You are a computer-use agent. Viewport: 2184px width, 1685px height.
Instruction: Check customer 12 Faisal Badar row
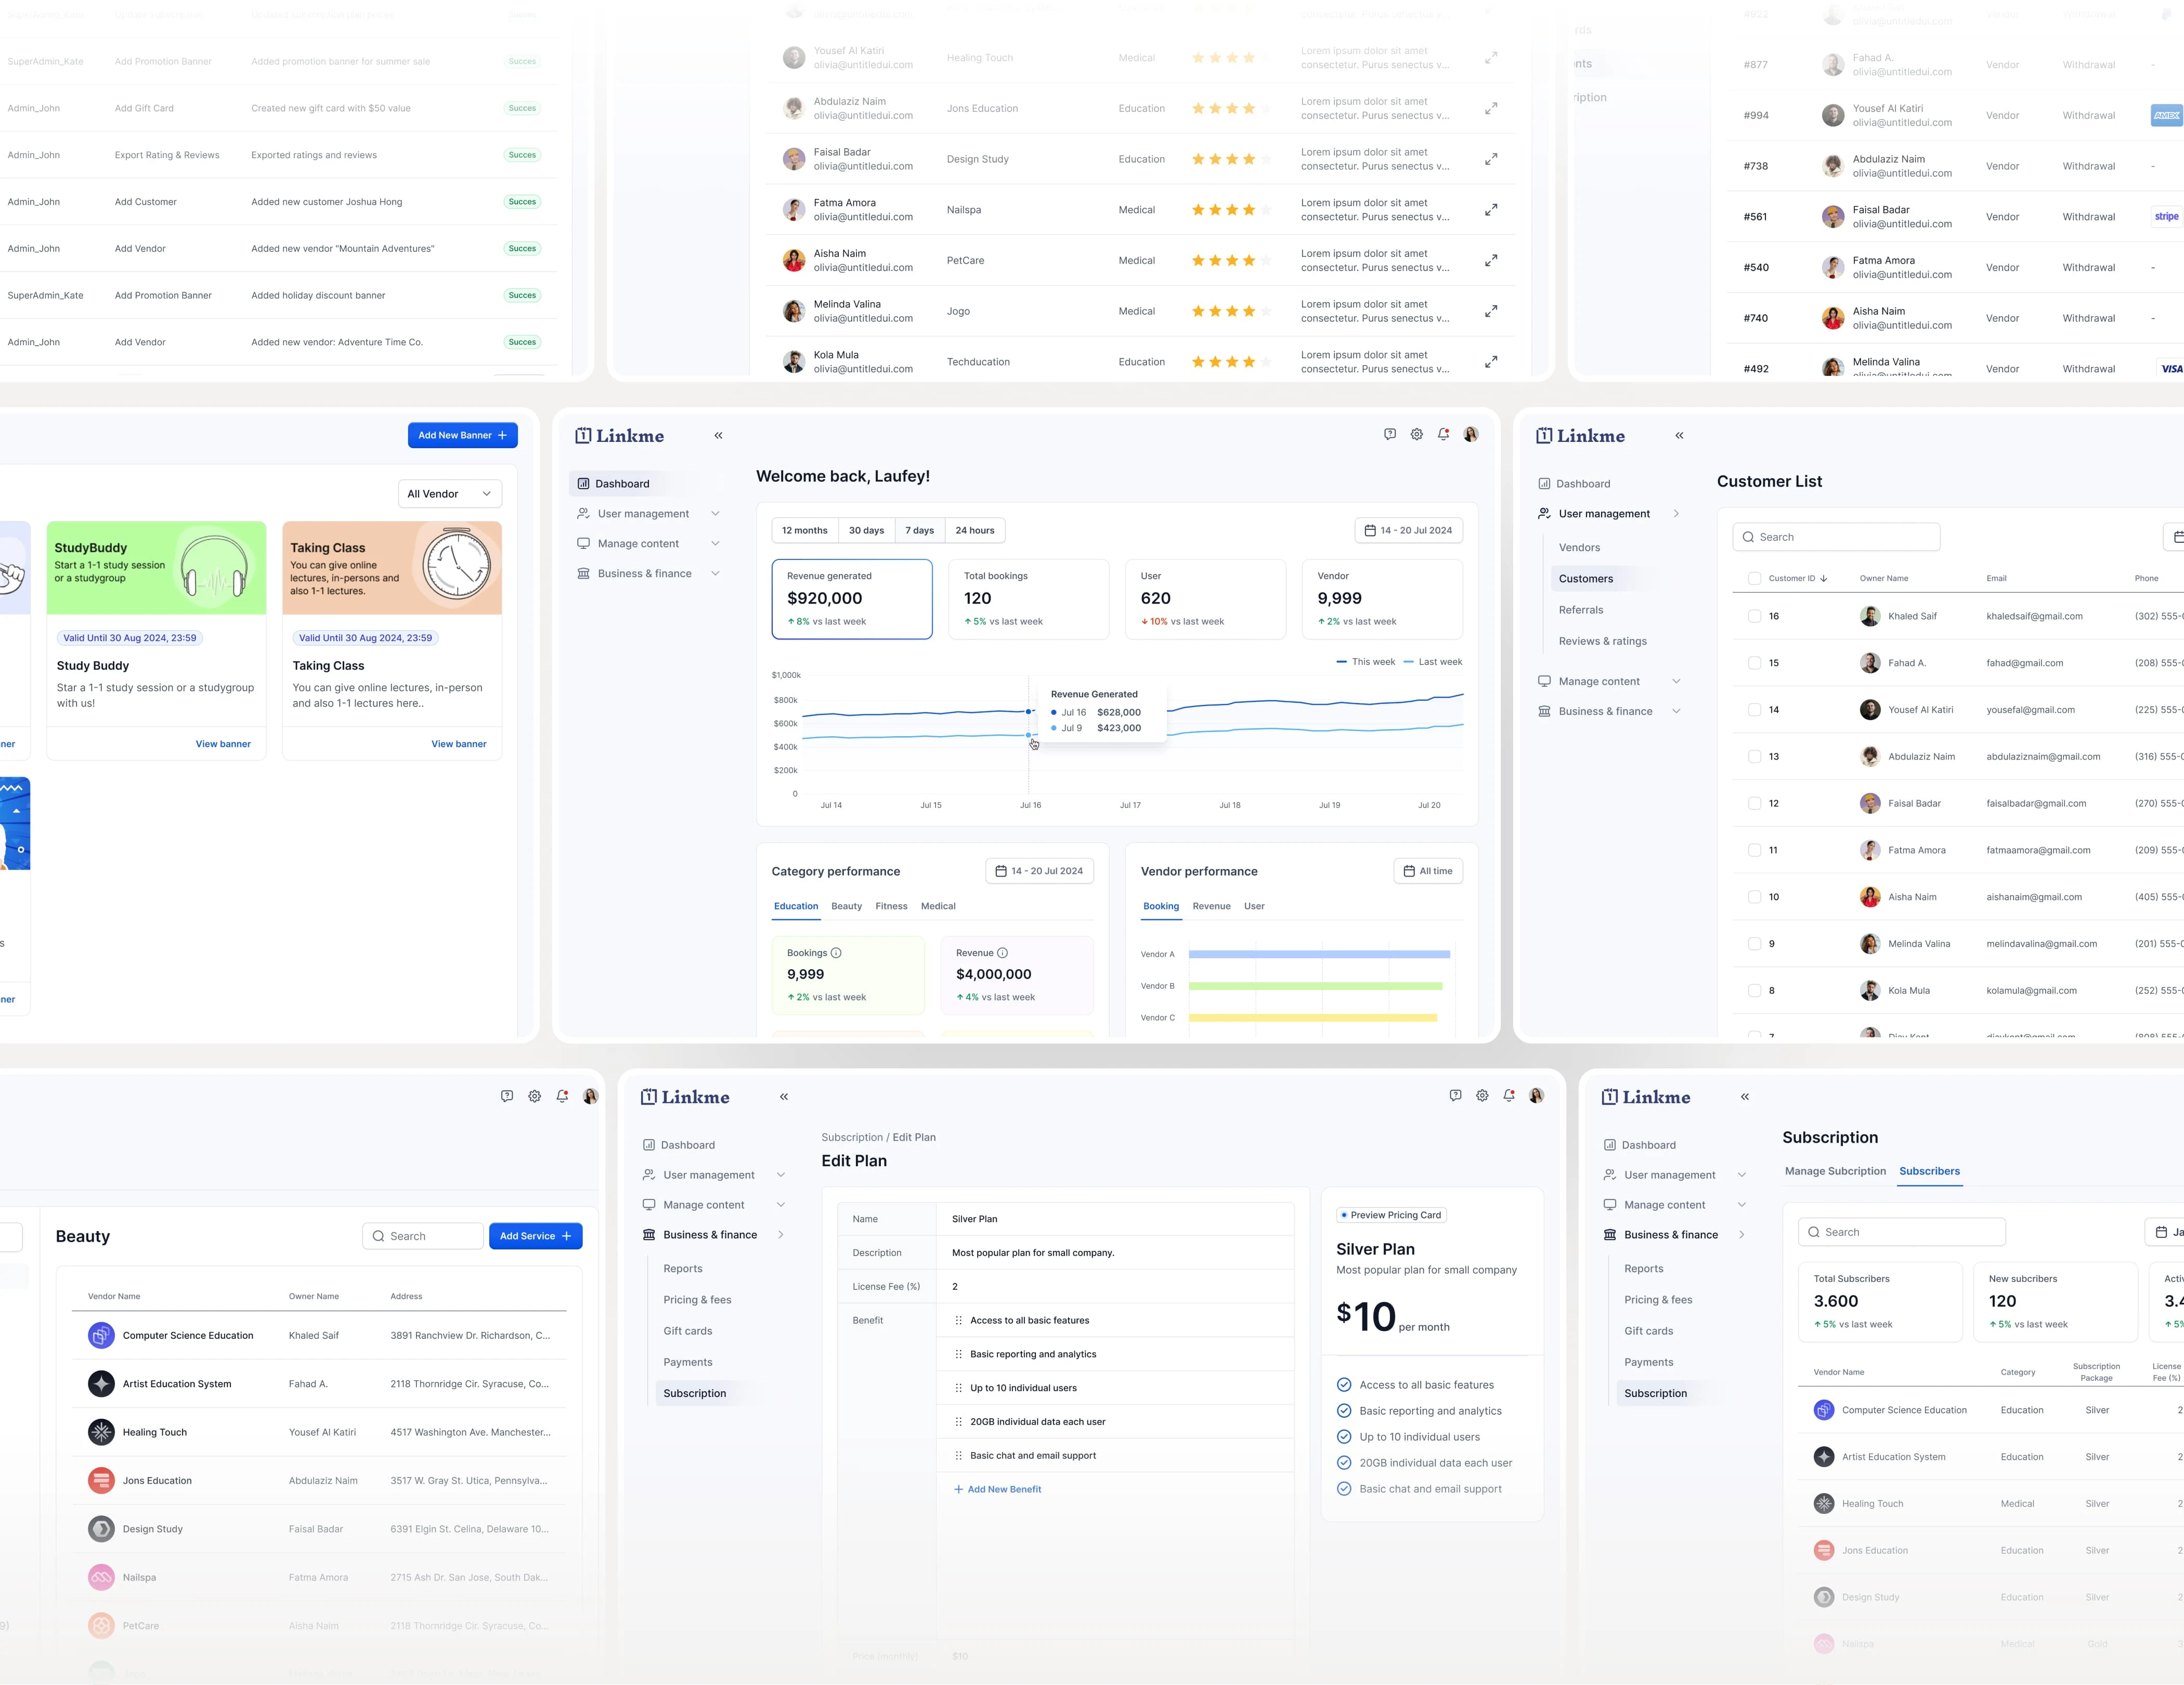[1754, 804]
